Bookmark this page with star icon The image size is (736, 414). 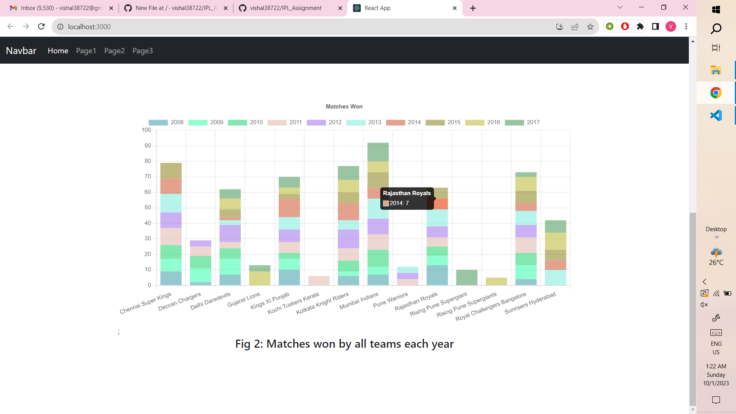[590, 26]
